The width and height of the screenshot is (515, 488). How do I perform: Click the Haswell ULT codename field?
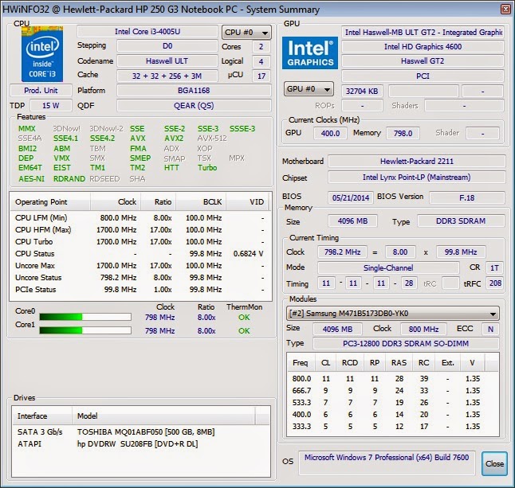click(167, 61)
